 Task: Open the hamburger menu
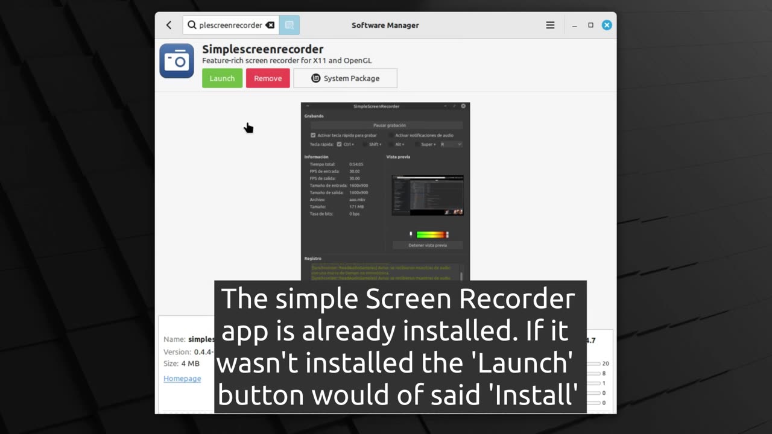pyautogui.click(x=550, y=25)
